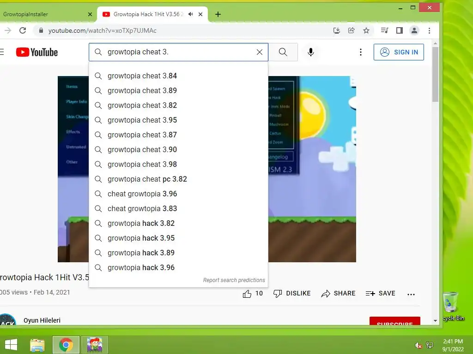
Task: Open the Oyun Hileleri channel name
Action: coord(42,320)
